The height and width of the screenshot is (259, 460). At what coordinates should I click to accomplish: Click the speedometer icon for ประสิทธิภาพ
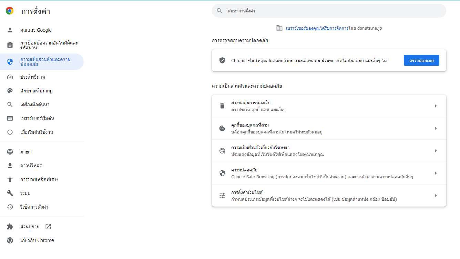(x=10, y=77)
